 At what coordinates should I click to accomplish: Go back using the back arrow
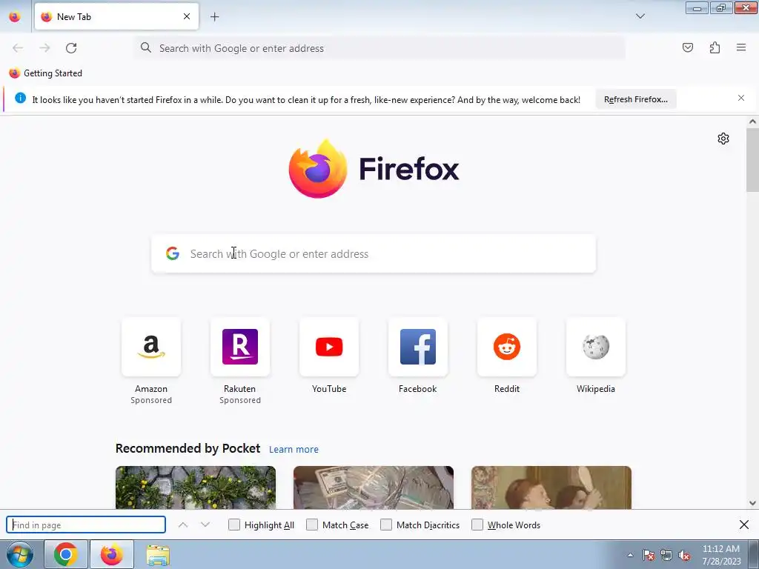click(x=18, y=48)
